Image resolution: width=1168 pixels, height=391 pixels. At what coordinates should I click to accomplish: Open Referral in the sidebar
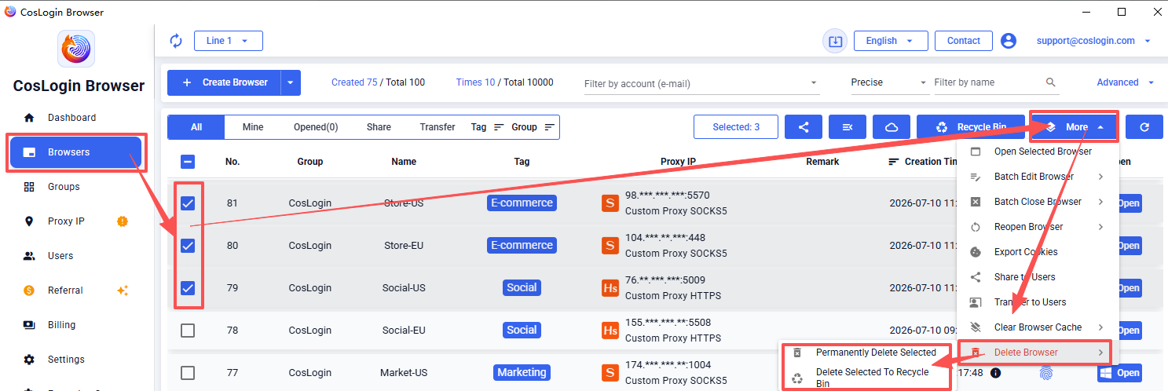[75, 291]
